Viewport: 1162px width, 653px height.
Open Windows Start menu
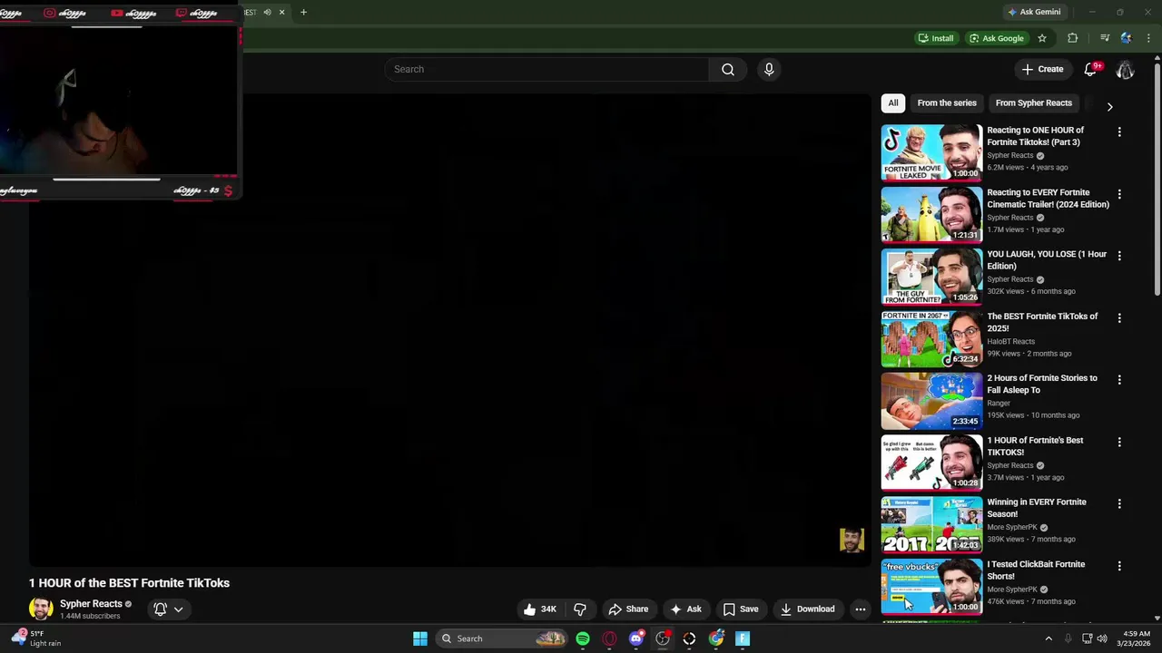(x=420, y=638)
